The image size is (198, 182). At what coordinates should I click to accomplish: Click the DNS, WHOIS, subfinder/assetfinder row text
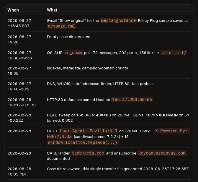click(x=100, y=84)
